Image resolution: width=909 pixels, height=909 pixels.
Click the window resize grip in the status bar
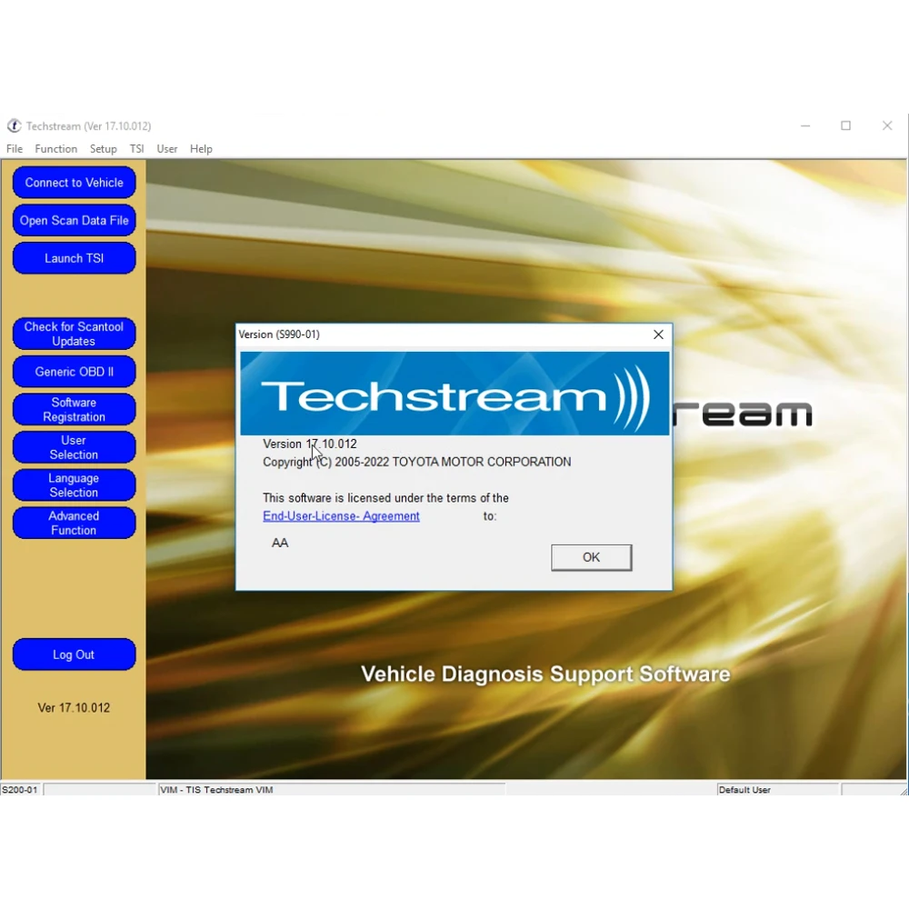[x=904, y=790]
